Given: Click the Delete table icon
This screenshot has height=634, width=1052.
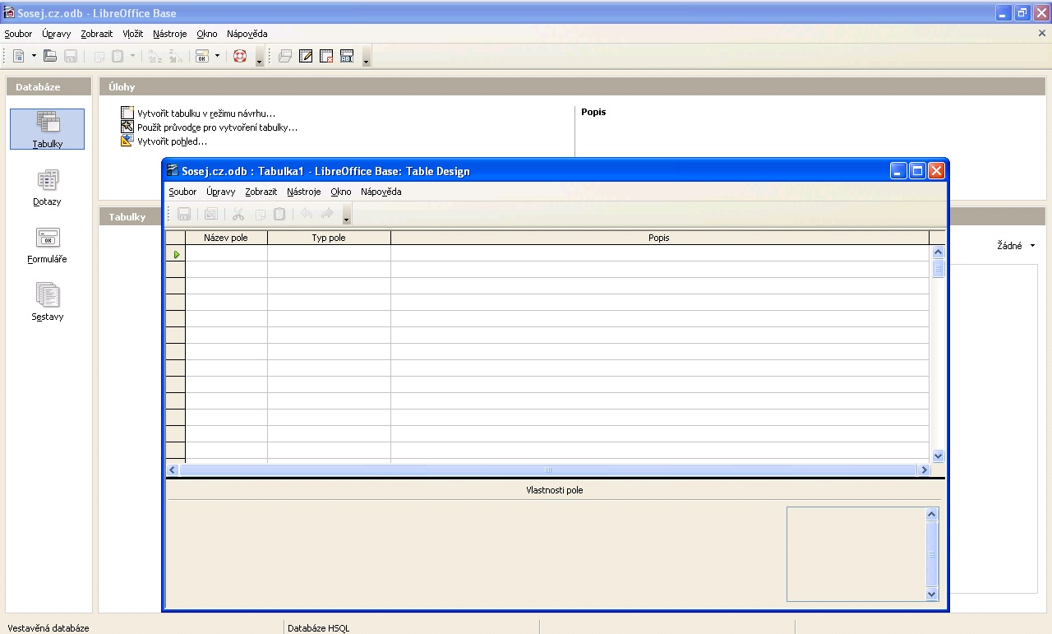Looking at the screenshot, I should tap(326, 56).
